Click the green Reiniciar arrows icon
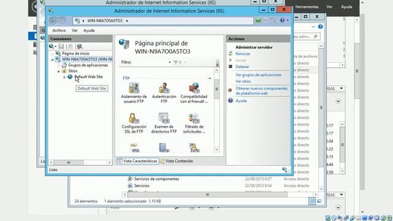This screenshot has height=221, width=393. pos(230,53)
